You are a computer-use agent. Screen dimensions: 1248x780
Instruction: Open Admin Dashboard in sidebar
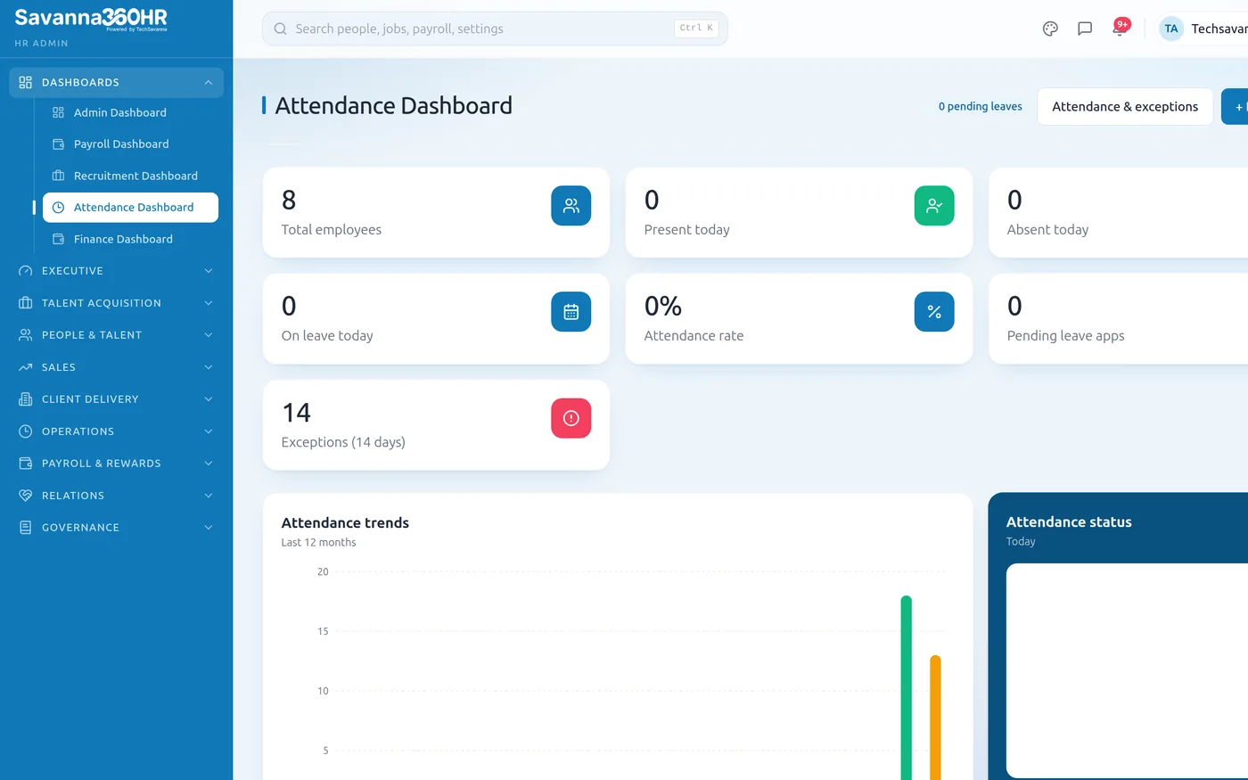(130, 112)
